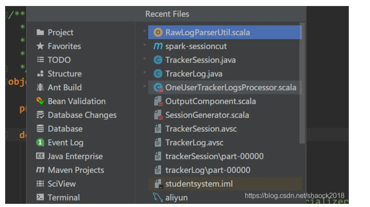Open studentsystem.iml file

[225, 184]
